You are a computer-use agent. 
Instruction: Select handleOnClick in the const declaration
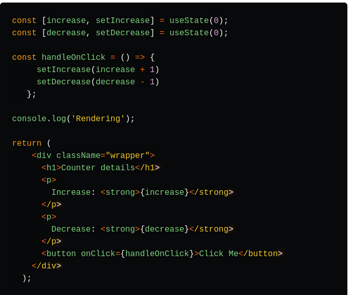[x=73, y=57]
